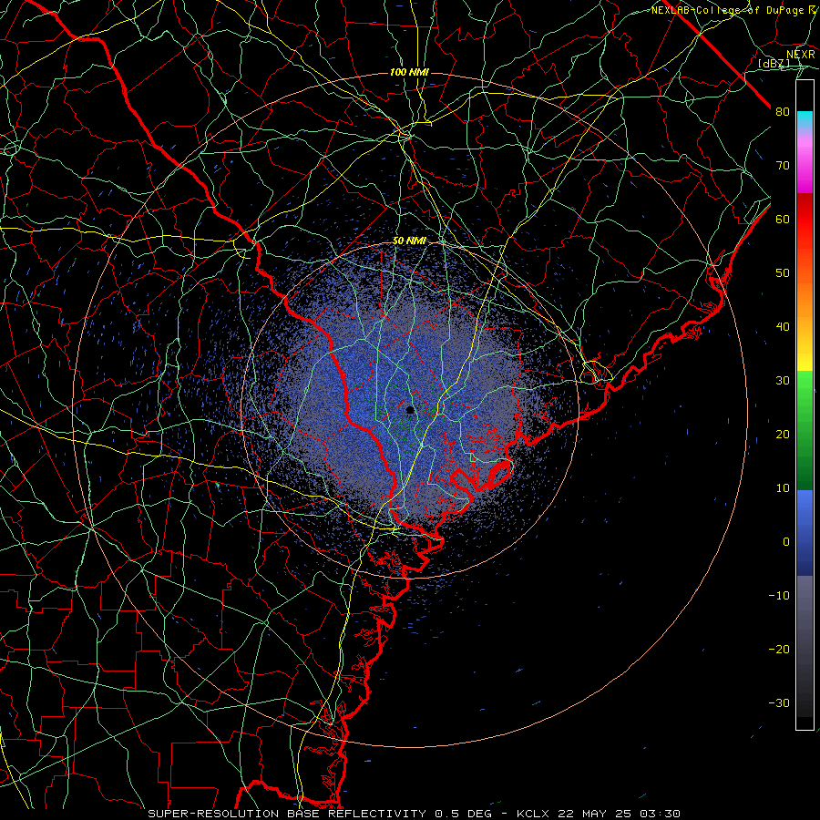
Task: Click the magenta segment of the color bar
Action: (x=805, y=168)
